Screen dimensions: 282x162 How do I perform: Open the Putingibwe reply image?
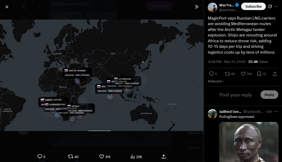pos(249,142)
